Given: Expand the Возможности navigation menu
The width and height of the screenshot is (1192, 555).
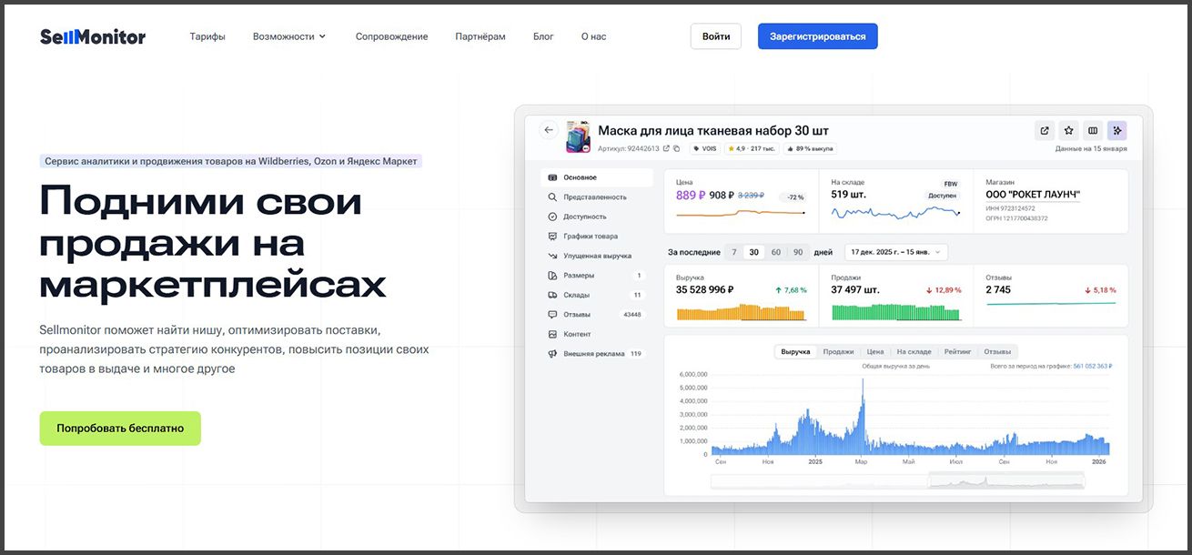Looking at the screenshot, I should [x=289, y=36].
